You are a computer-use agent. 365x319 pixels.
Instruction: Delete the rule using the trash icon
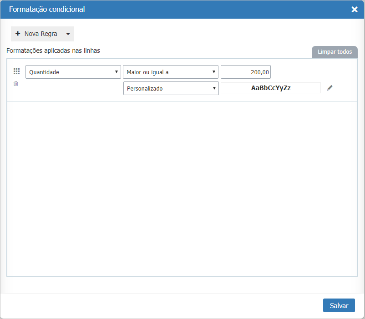16,84
